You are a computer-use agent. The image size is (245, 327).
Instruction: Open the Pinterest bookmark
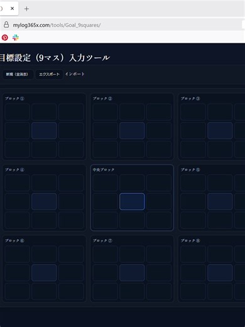tap(5, 38)
